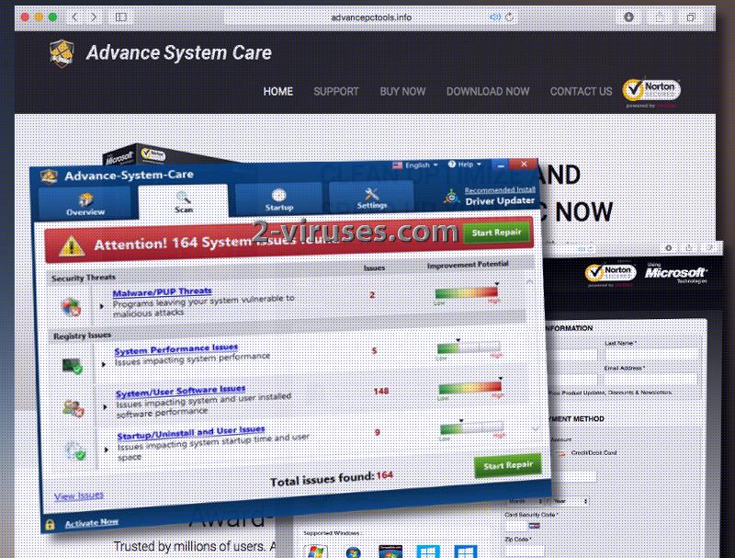
Task: Click the Total issues found 164 value
Action: pyautogui.click(x=384, y=475)
